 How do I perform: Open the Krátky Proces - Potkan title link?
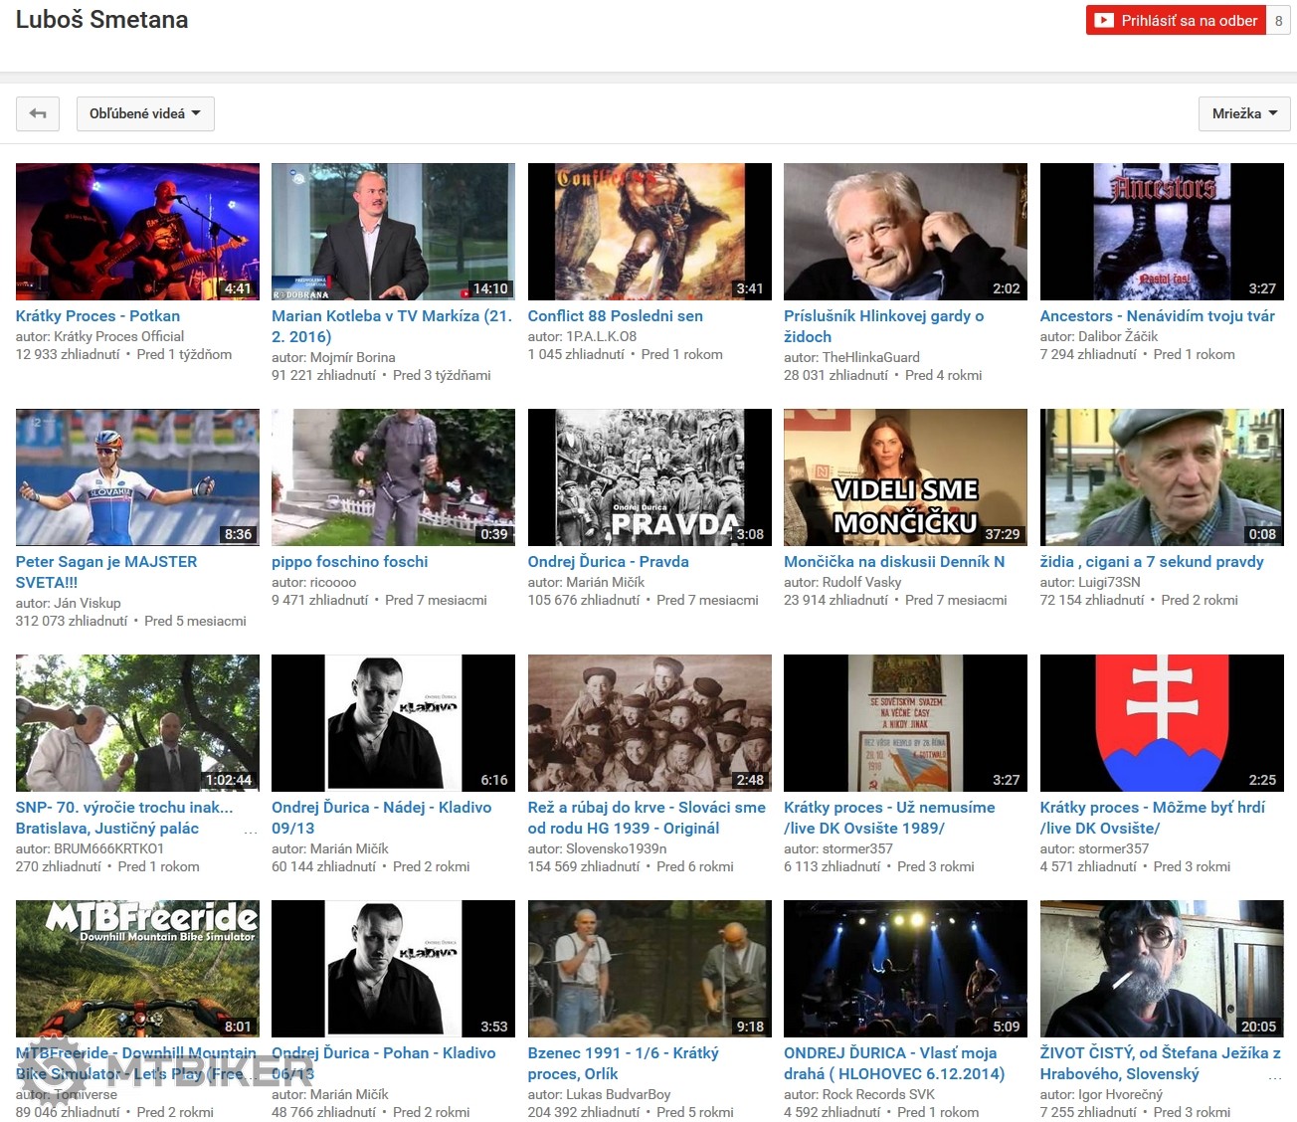coord(97,315)
